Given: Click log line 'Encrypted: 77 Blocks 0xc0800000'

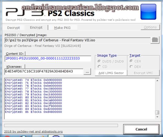Looking at the screenshot, I should (x=33, y=89).
